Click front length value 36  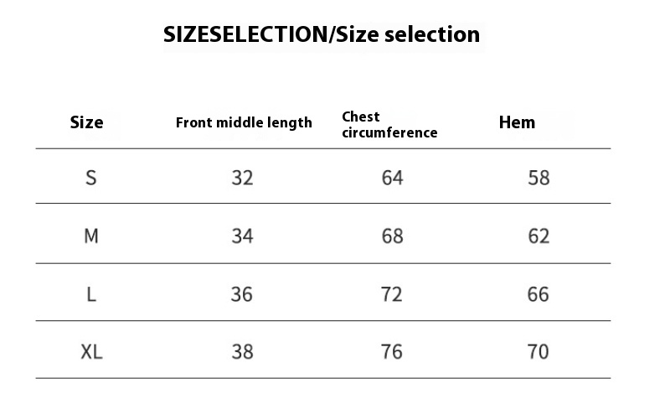click(242, 294)
